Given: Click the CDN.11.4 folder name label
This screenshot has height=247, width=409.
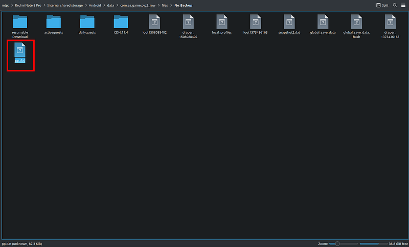Looking at the screenshot, I should [x=121, y=32].
